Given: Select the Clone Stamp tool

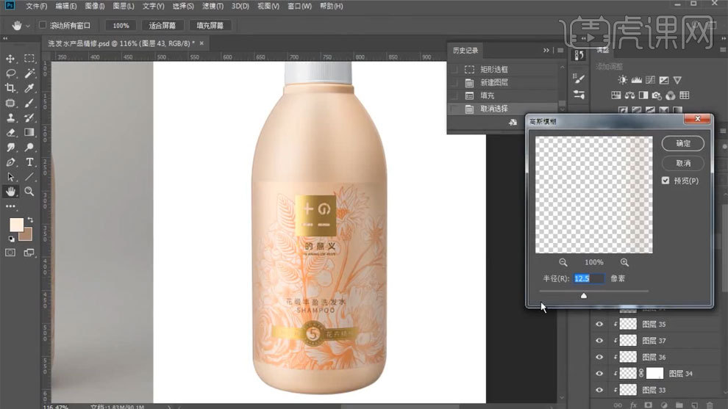Looking at the screenshot, I should click(10, 117).
